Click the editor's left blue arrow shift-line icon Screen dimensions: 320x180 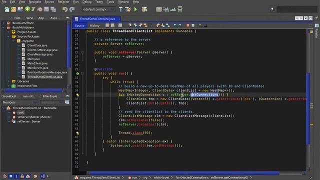(x=175, y=25)
